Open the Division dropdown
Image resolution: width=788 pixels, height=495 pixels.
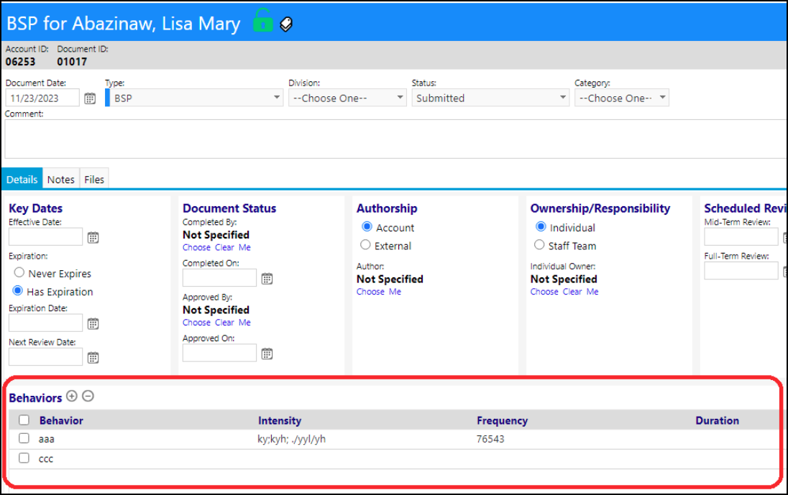point(347,98)
